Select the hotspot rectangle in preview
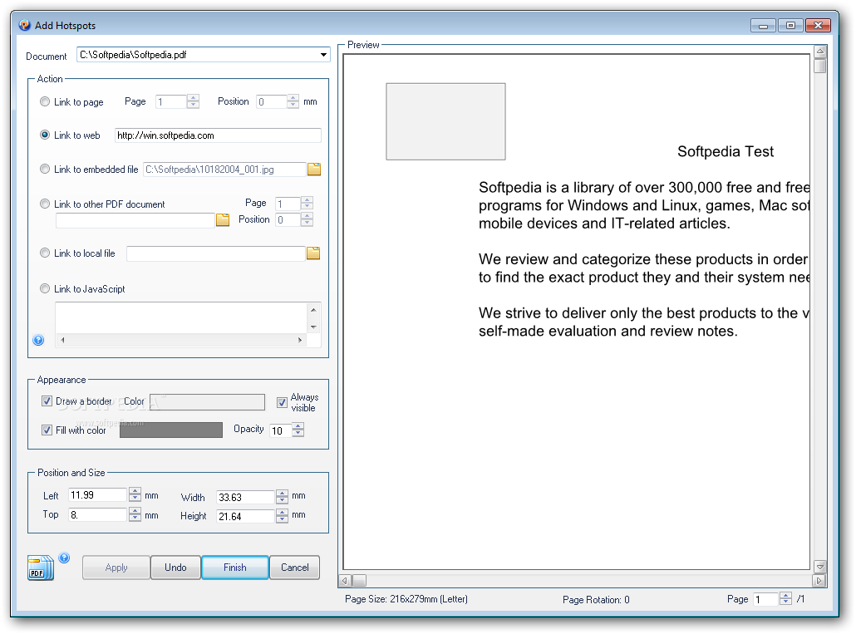The image size is (856, 634). point(445,121)
